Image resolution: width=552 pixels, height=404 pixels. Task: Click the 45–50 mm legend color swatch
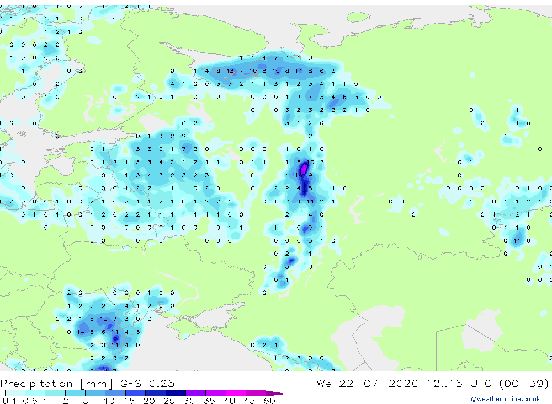[x=256, y=393]
